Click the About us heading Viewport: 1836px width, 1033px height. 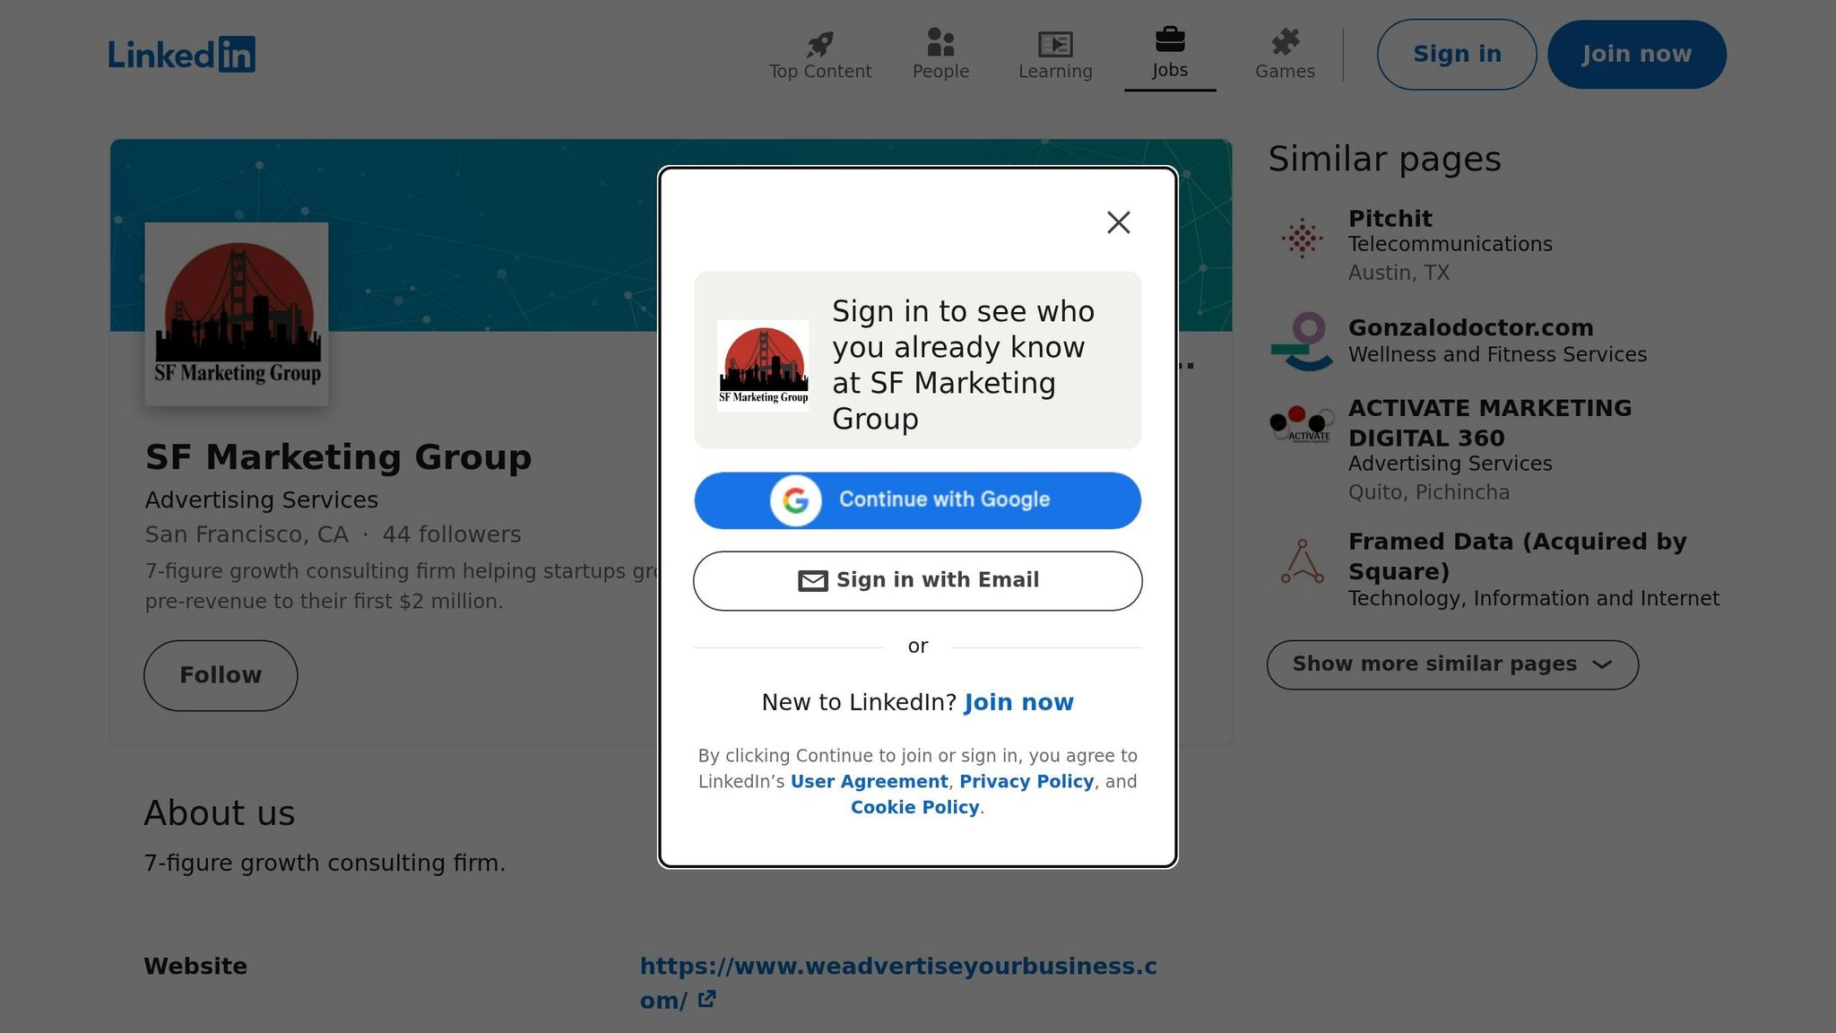pos(220,813)
